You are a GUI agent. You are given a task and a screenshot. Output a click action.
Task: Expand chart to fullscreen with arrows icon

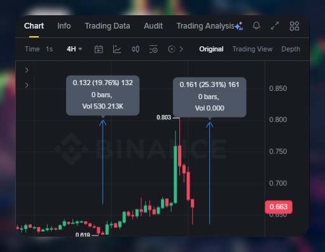tap(275, 26)
